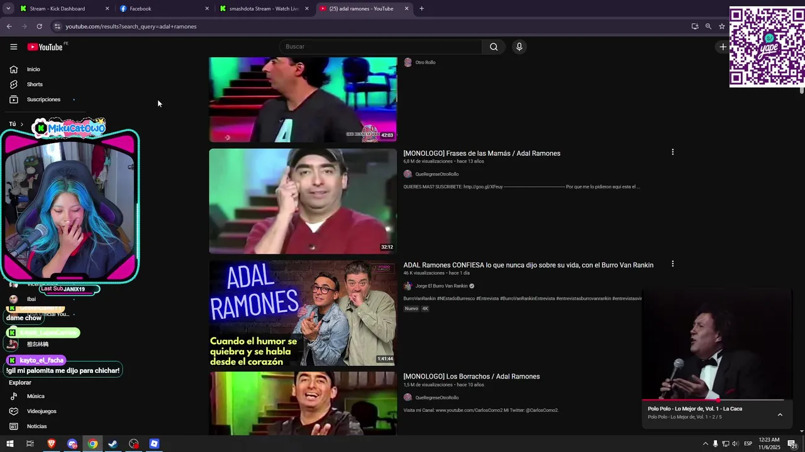Open Steam from the taskbar
This screenshot has width=805, height=452.
tap(113, 444)
